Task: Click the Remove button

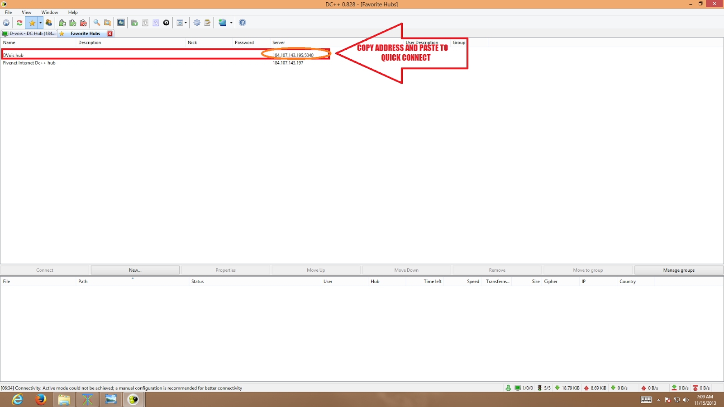Action: pos(497,270)
